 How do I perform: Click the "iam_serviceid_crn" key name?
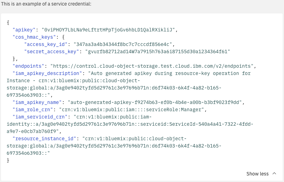click(x=40, y=117)
